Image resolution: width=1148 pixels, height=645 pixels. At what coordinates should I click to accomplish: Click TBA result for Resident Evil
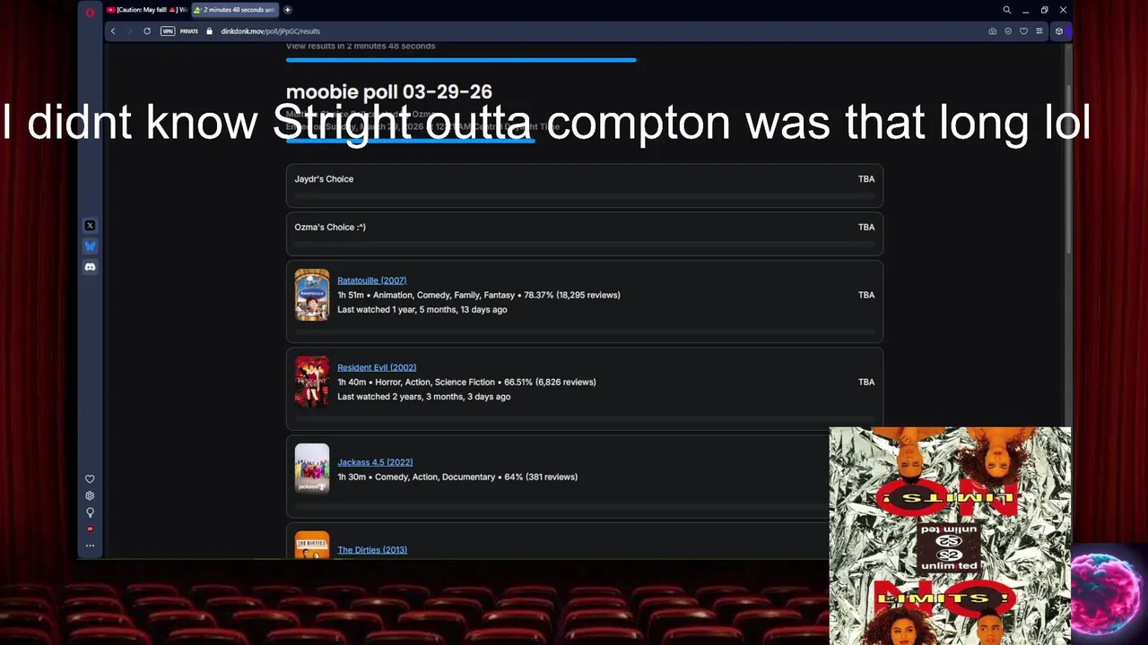(x=866, y=382)
